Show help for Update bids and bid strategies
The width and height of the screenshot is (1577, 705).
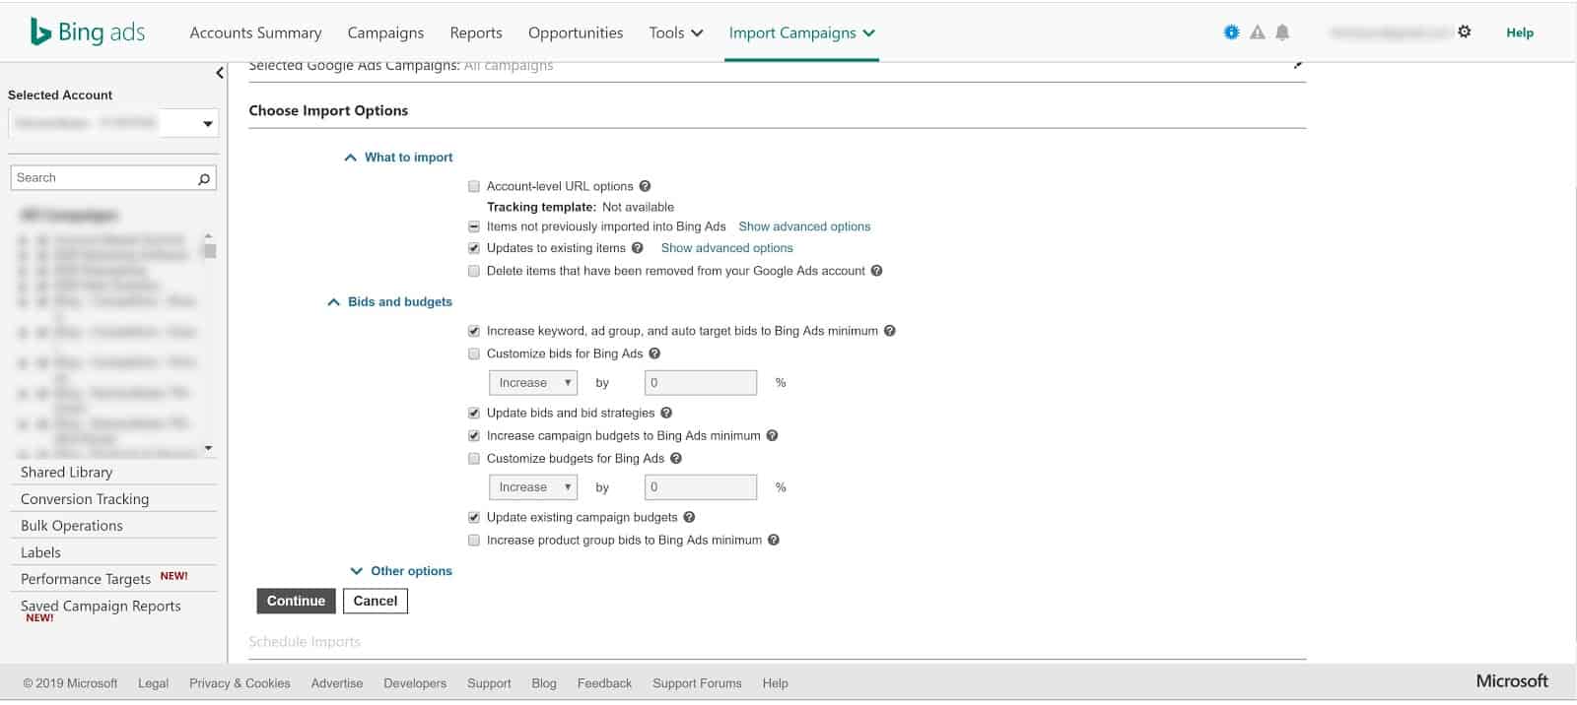point(666,413)
